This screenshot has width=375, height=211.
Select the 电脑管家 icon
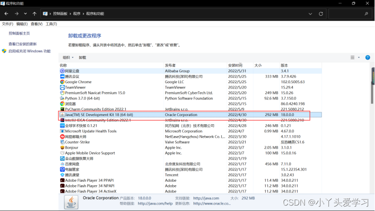point(62,169)
